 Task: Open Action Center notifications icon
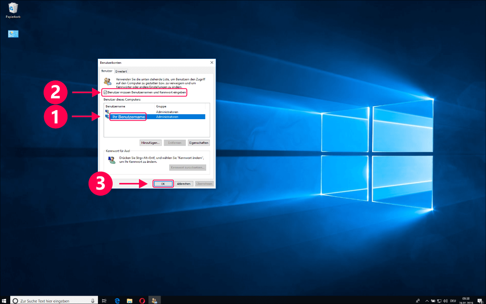480,301
